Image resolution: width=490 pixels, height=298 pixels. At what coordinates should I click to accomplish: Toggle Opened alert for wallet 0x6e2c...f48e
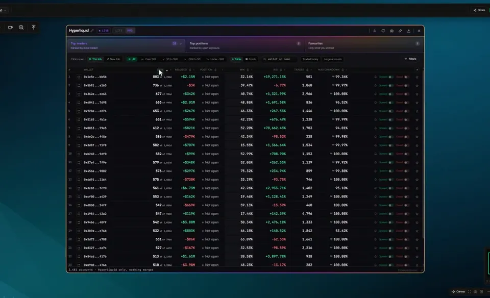[390, 137]
